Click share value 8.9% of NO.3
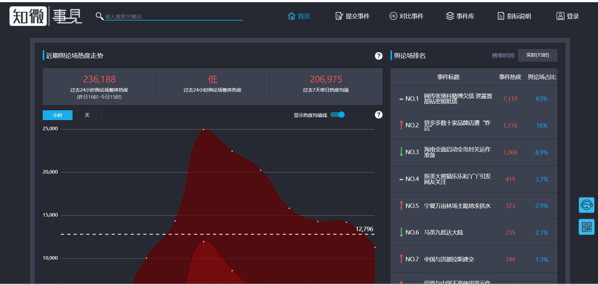 click(541, 152)
